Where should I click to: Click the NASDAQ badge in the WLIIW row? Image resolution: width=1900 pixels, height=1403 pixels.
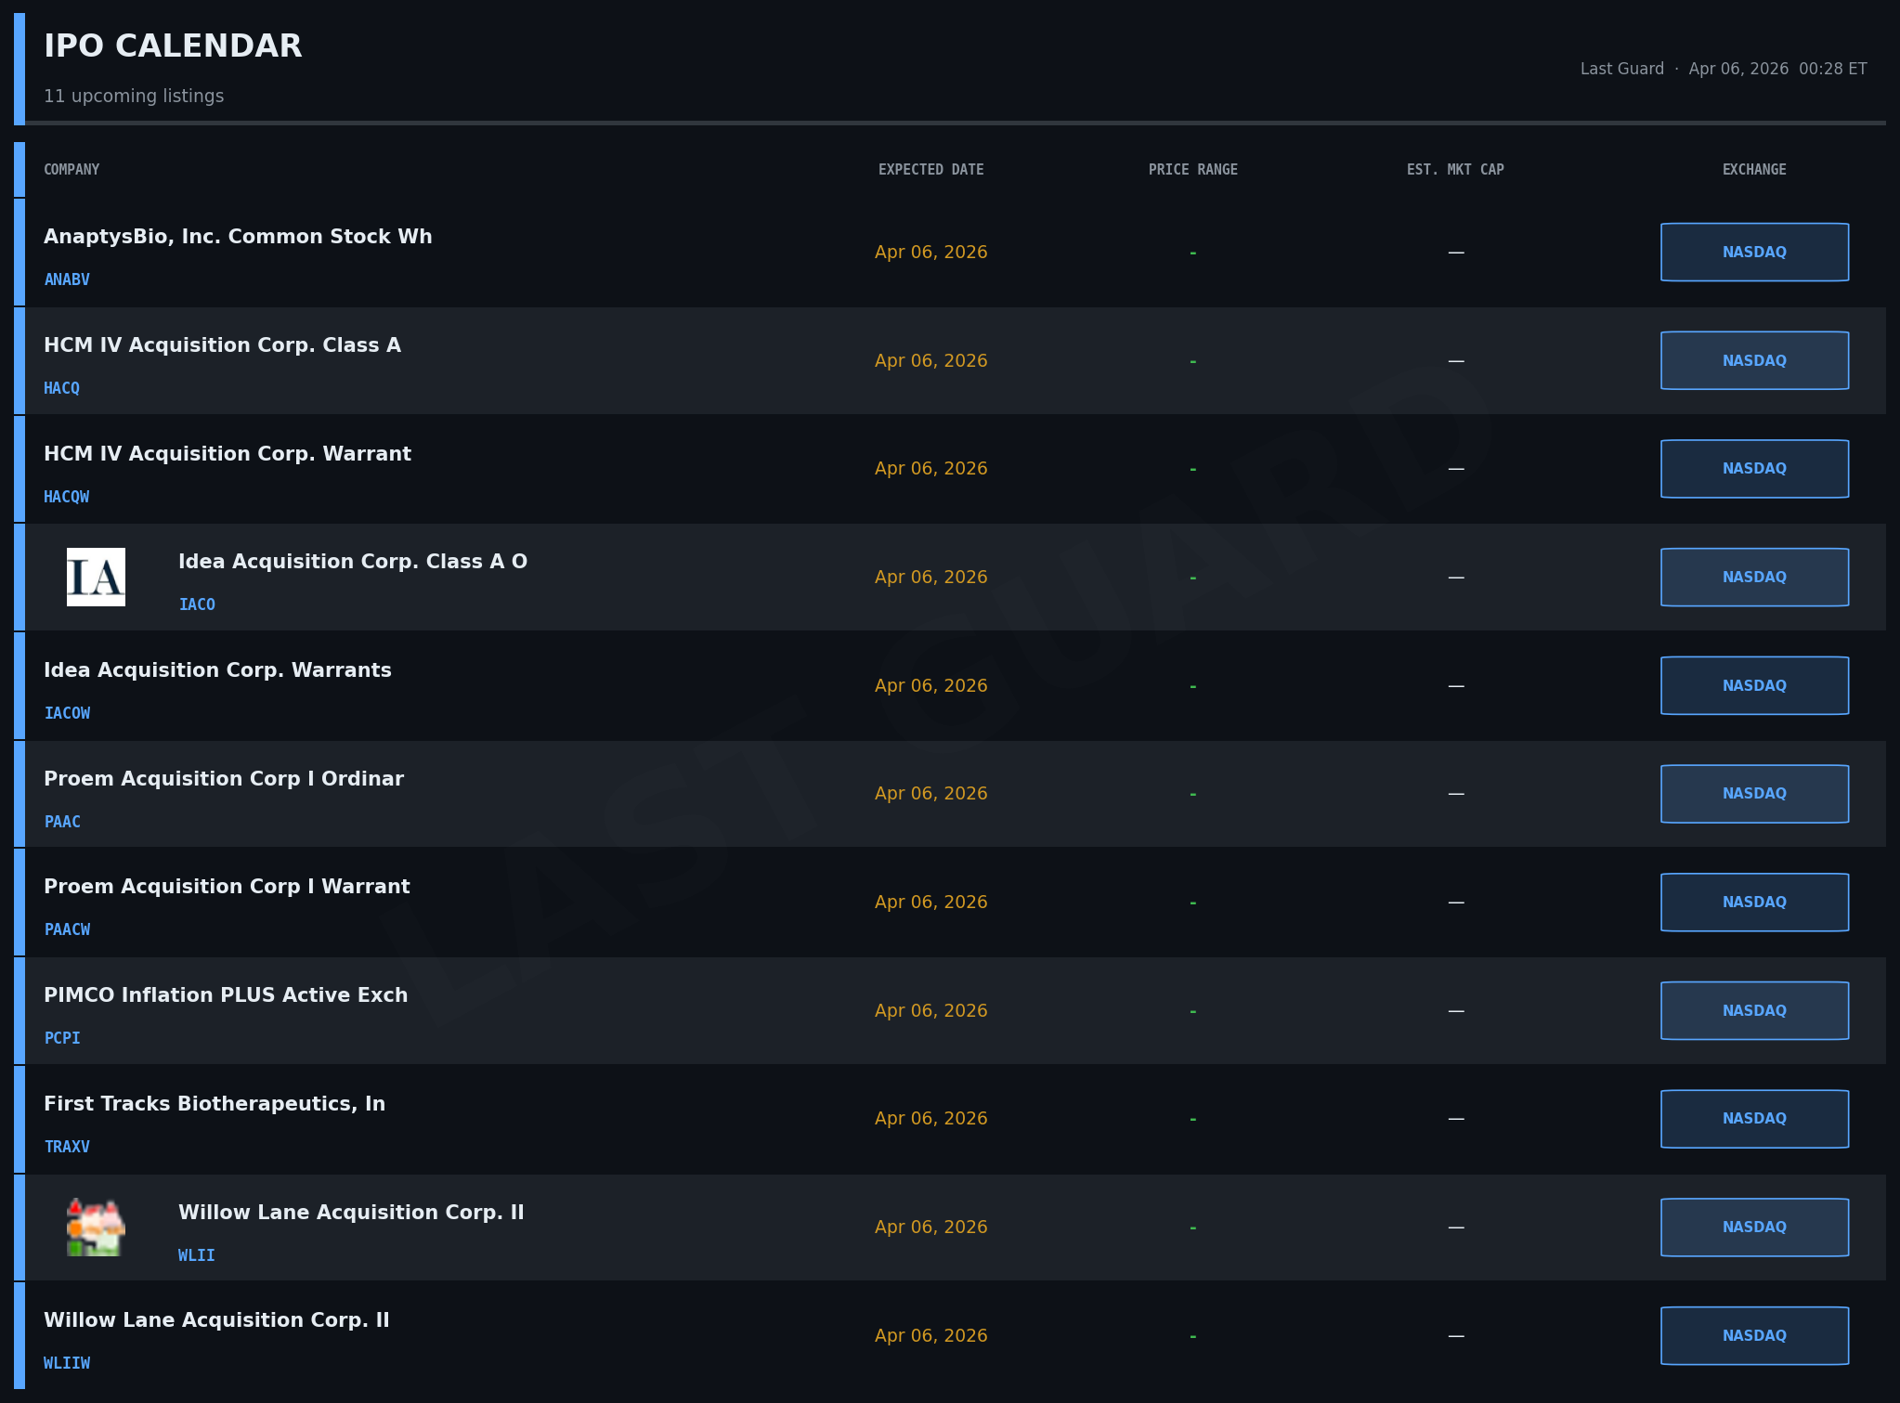click(x=1754, y=1335)
